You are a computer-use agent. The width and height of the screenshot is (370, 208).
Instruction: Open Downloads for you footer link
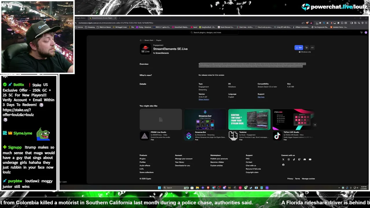pyautogui.click(x=182, y=166)
